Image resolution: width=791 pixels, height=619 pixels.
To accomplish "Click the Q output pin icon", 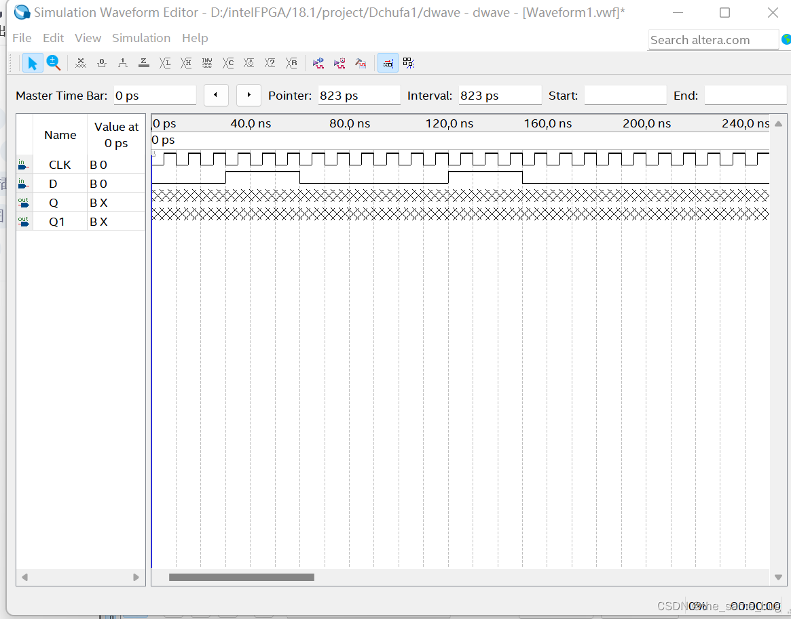I will pos(23,203).
